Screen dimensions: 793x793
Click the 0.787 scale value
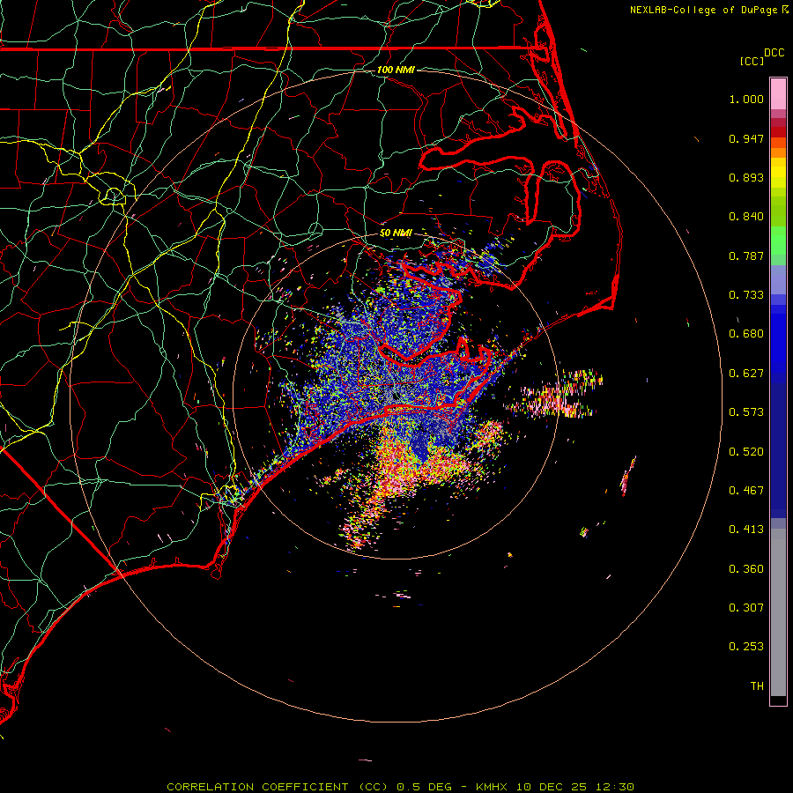pos(746,256)
